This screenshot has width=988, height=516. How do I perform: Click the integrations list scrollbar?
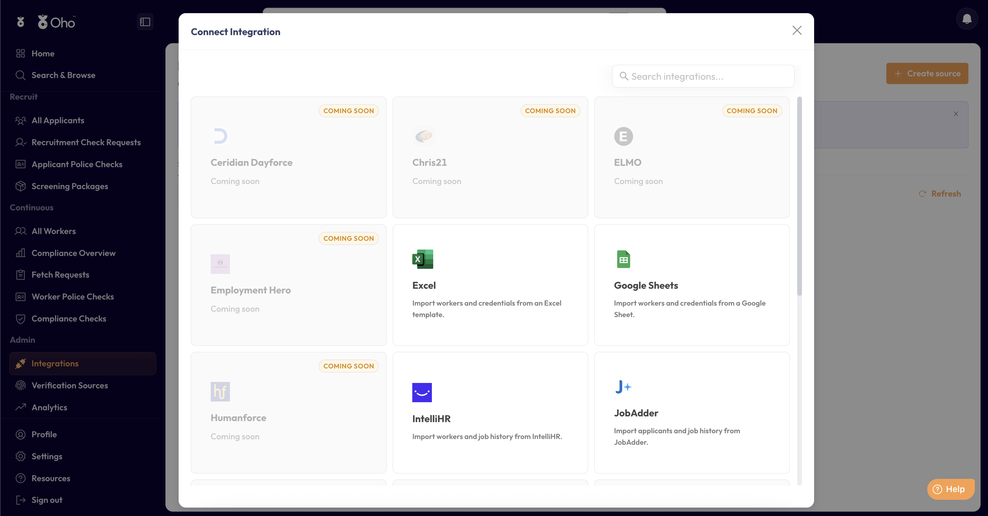[799, 197]
